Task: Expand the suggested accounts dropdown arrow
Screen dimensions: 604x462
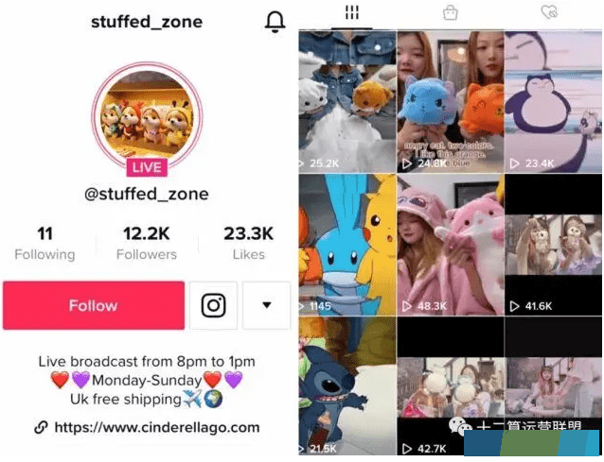Action: (267, 305)
